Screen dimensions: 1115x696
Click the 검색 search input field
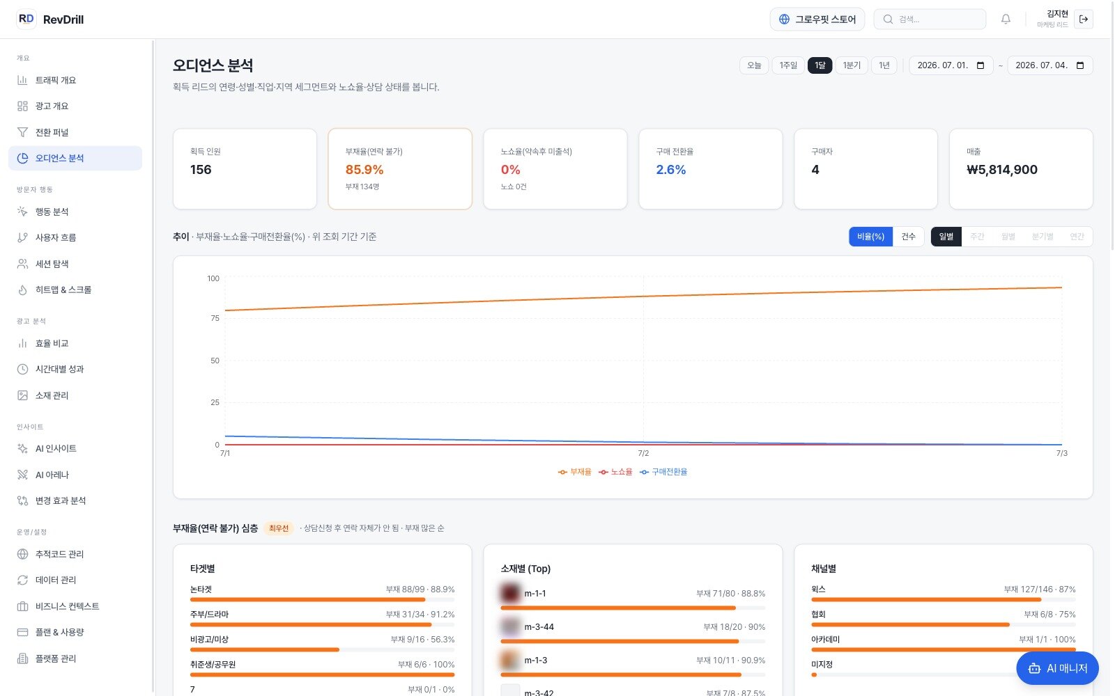[x=930, y=19]
